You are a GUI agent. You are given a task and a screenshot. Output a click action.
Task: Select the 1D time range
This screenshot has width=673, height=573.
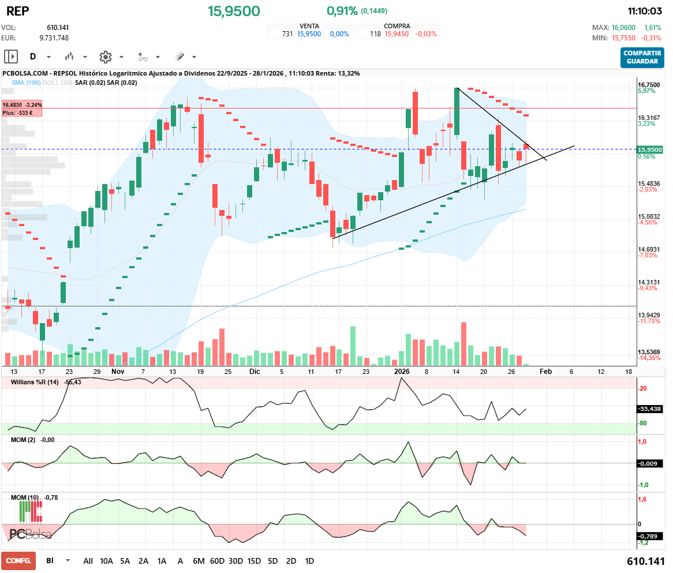pos(309,561)
